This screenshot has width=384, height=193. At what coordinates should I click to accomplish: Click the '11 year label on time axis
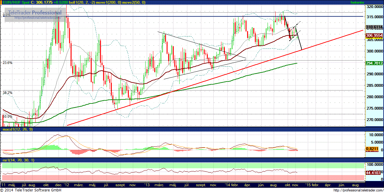(3, 185)
